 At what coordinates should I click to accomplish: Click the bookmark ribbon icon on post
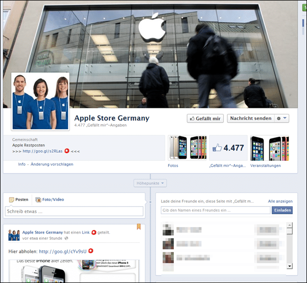(x=139, y=227)
